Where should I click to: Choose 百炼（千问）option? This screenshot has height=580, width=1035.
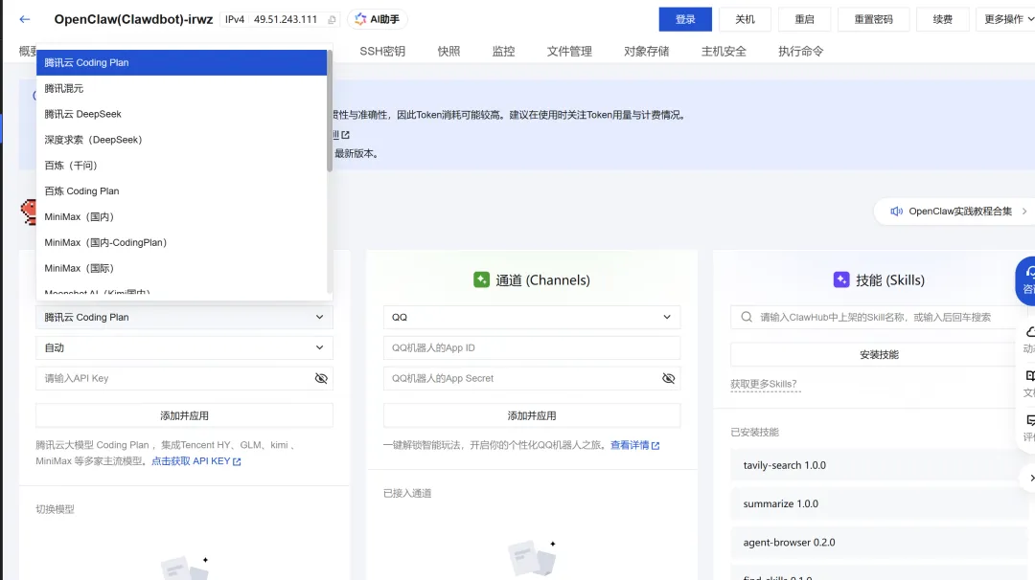(x=181, y=166)
